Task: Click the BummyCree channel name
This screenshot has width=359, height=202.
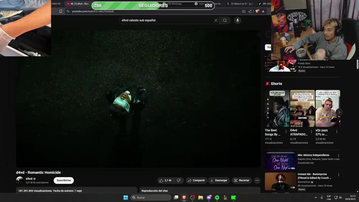Action: point(304,182)
